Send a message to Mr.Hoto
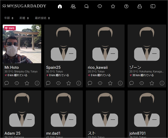The height and width of the screenshot is (138, 168). point(7,83)
